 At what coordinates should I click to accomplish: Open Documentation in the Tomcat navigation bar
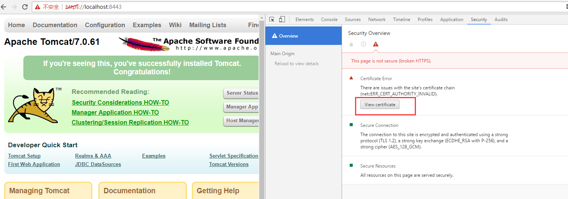point(55,25)
